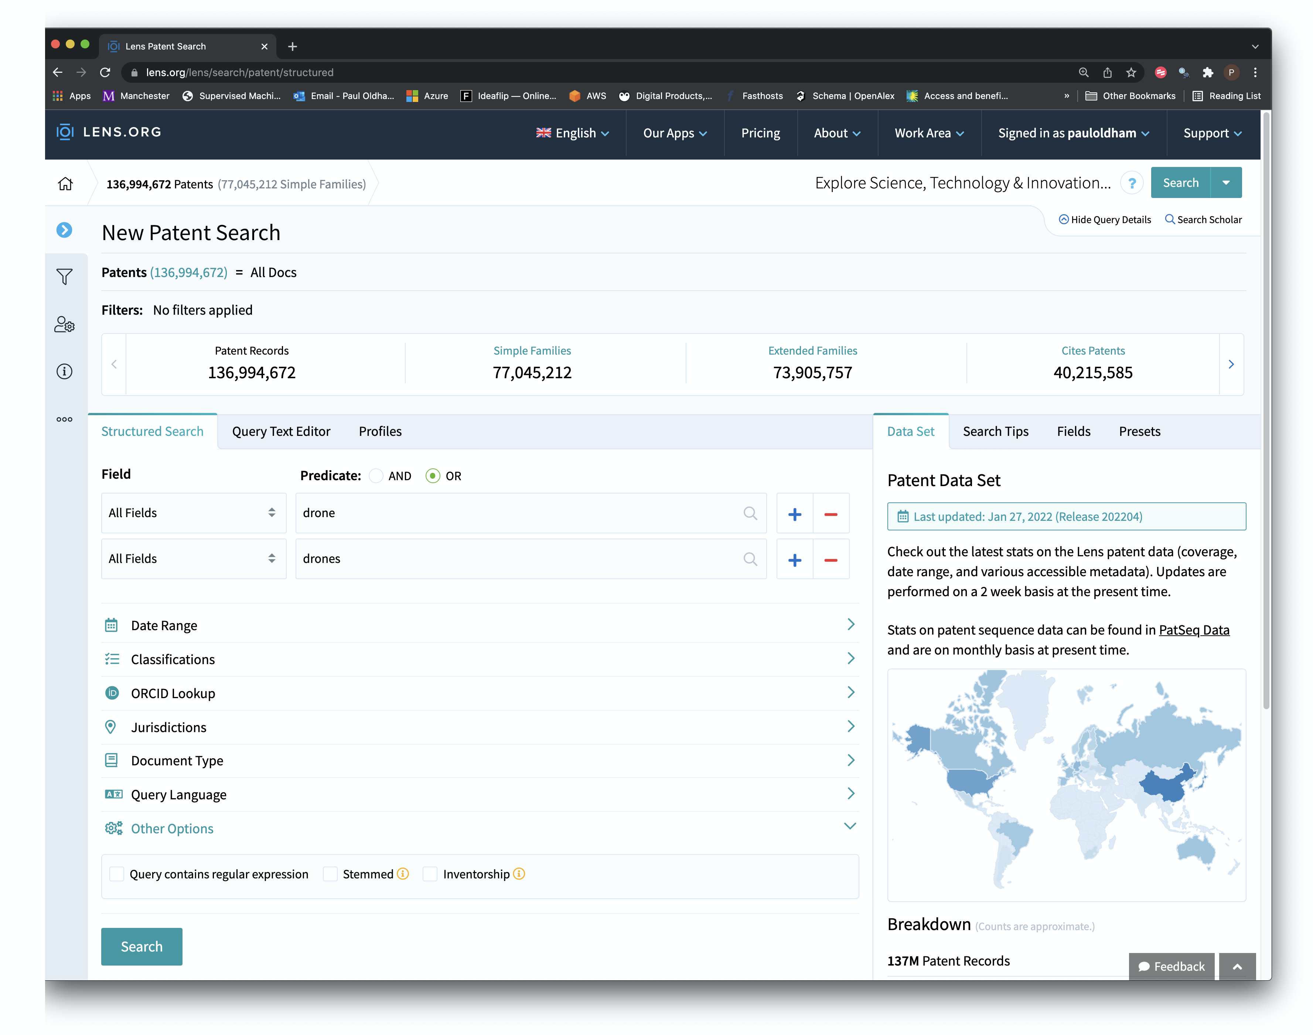Select the OR predicate radio button
The height and width of the screenshot is (1035, 1313).
pyautogui.click(x=433, y=476)
